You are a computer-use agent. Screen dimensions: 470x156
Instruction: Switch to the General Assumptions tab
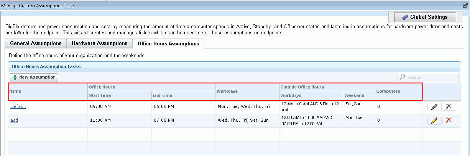[36, 43]
